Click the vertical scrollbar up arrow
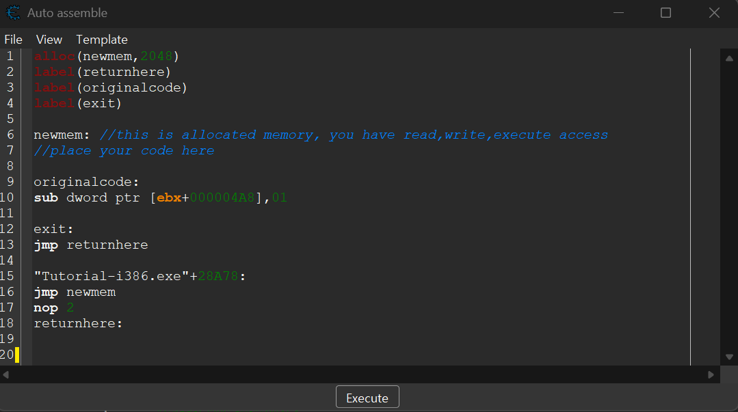This screenshot has height=412, width=738. 729,59
